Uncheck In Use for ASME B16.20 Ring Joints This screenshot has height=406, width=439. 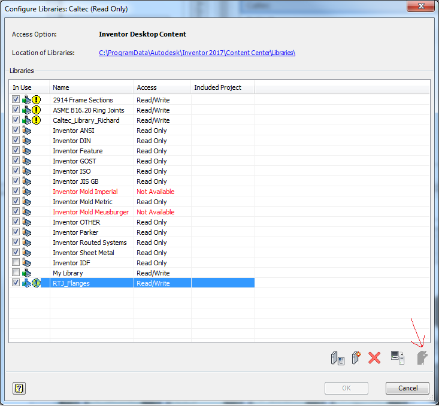(x=16, y=110)
